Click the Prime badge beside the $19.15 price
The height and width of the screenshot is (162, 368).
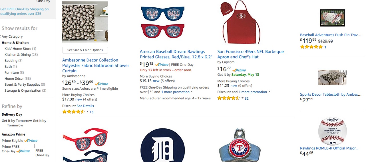click(x=162, y=65)
